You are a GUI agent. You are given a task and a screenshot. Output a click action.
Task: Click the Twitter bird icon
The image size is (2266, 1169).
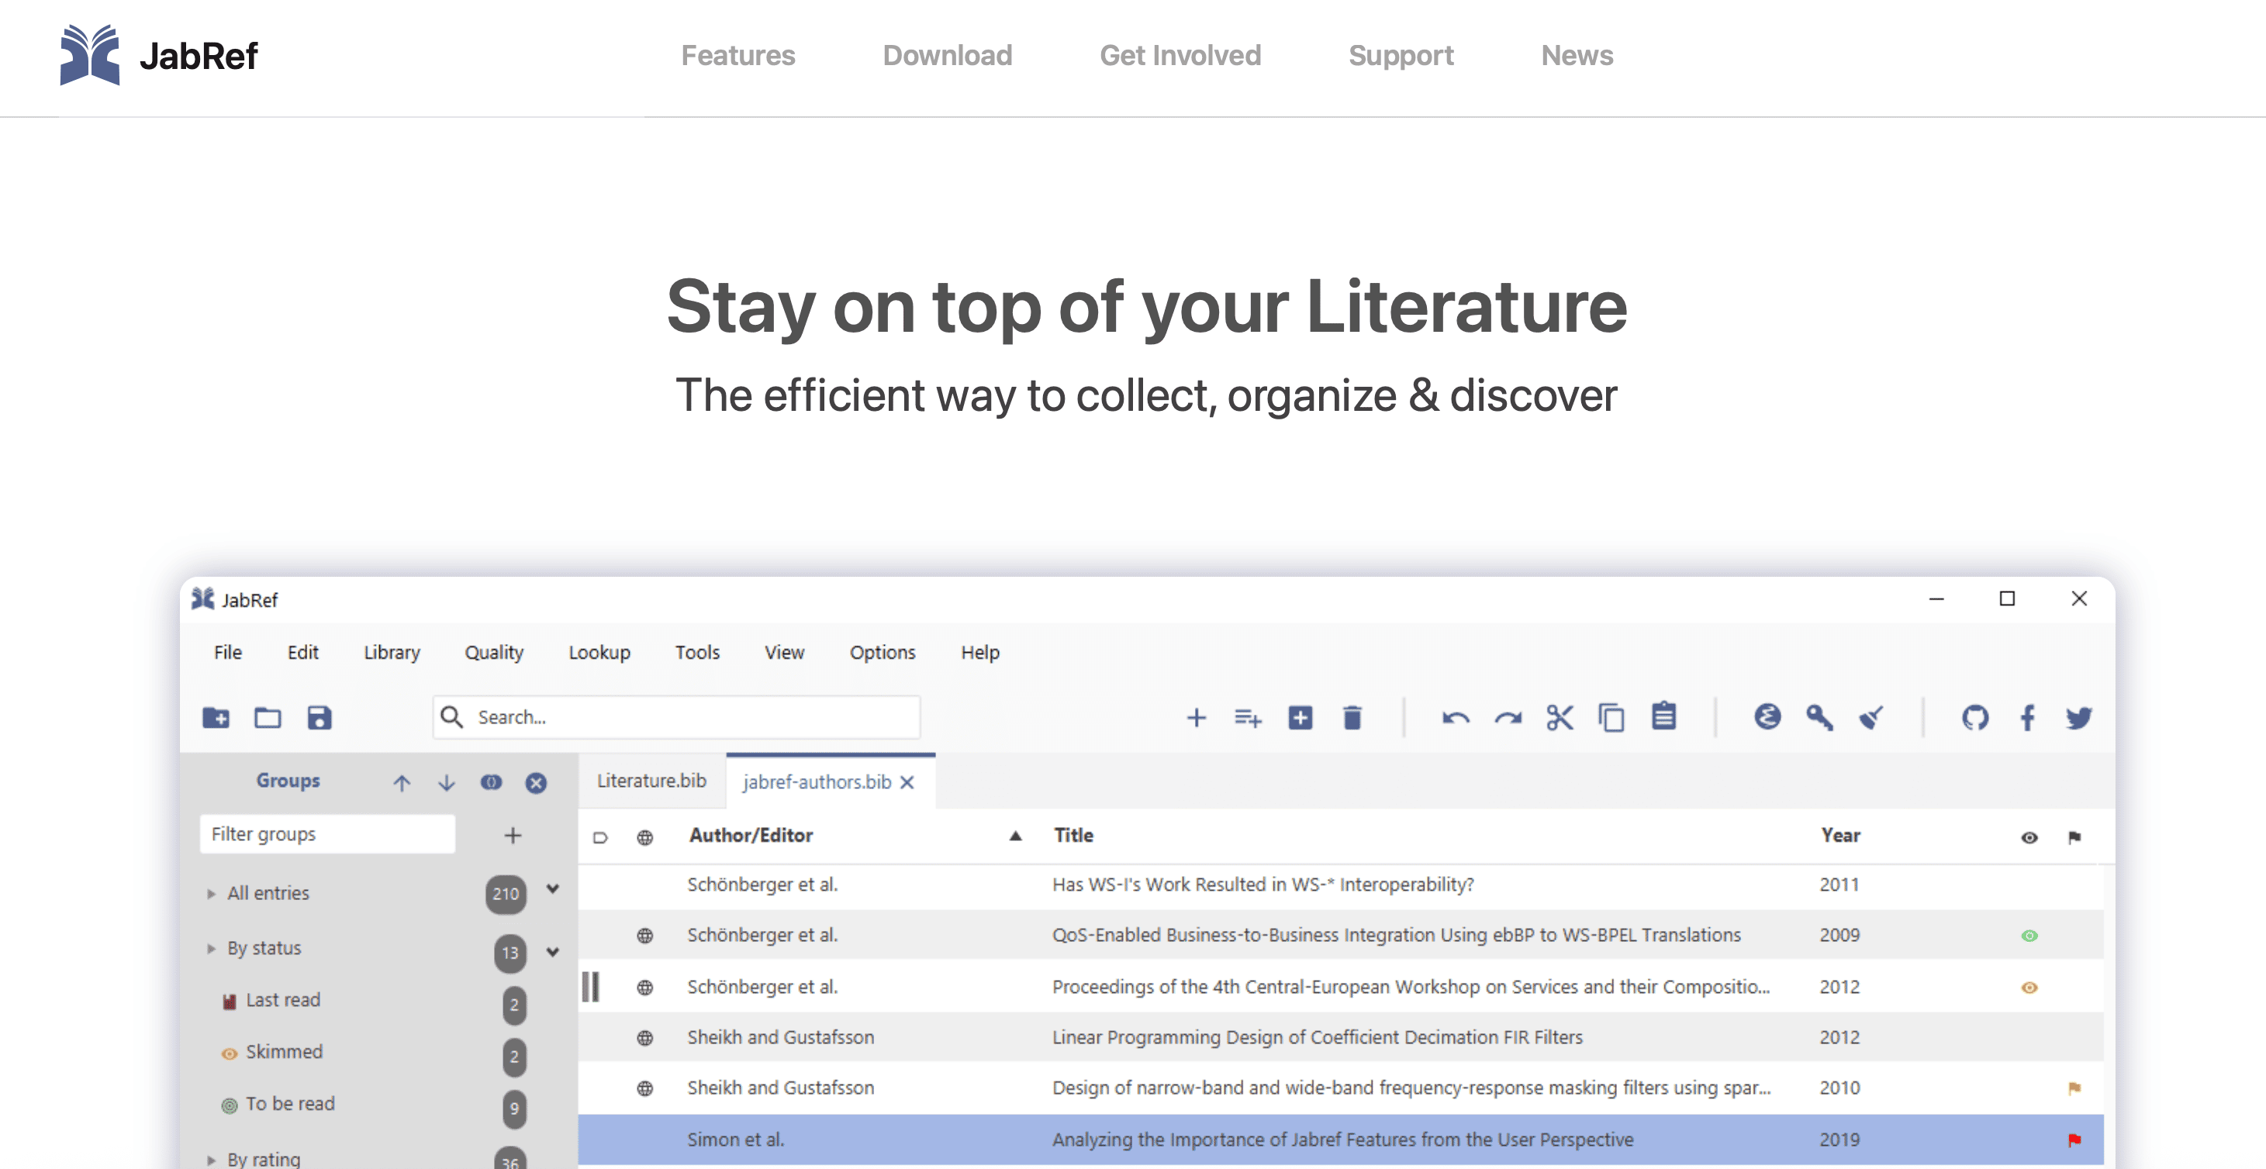(2078, 718)
